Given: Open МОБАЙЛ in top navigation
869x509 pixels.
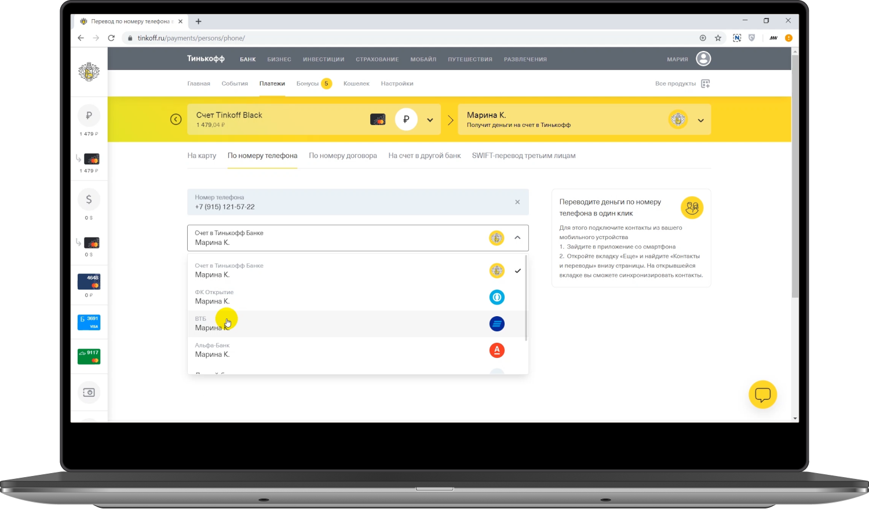Looking at the screenshot, I should [x=423, y=59].
